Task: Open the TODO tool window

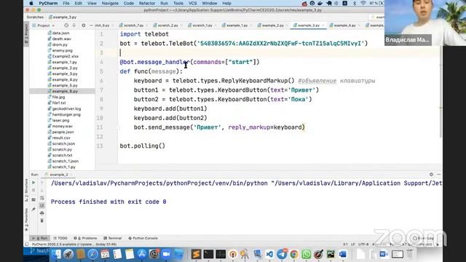Action: pos(60,238)
